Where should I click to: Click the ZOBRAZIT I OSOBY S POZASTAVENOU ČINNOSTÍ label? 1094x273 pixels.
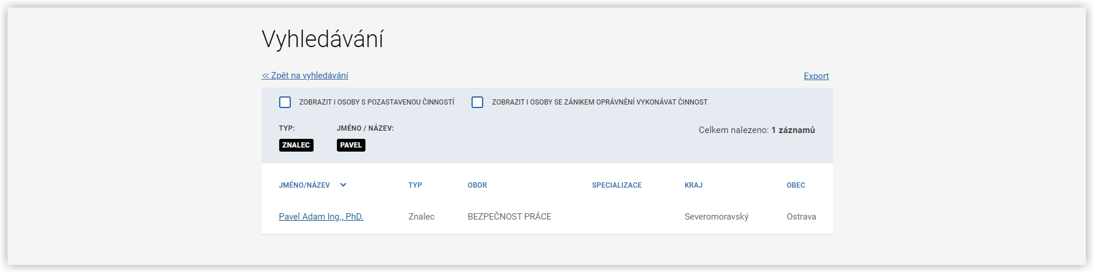pos(377,102)
